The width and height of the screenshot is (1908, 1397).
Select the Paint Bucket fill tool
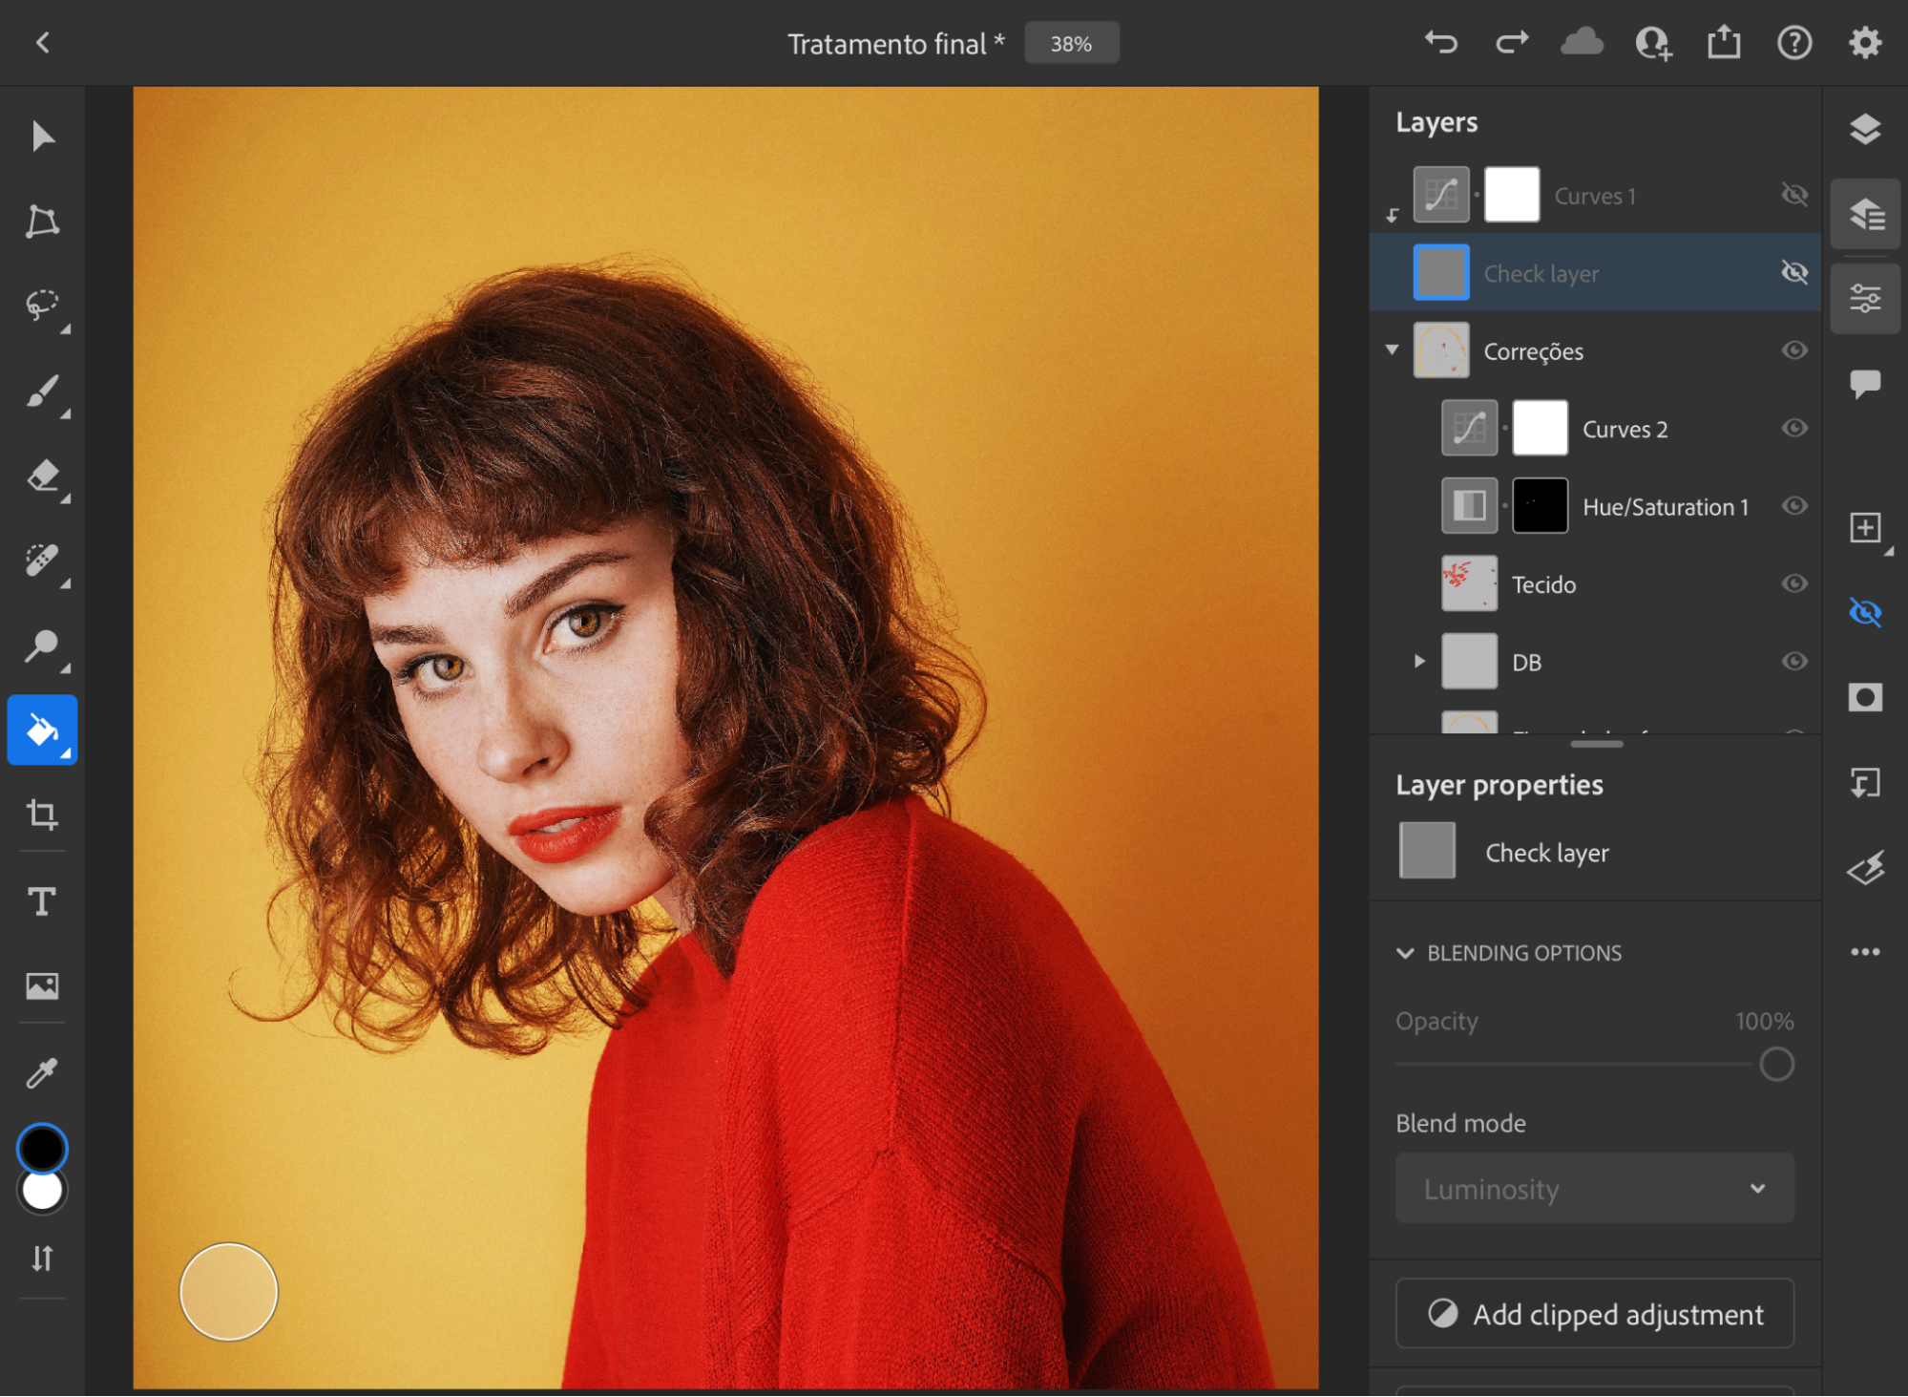pos(42,730)
